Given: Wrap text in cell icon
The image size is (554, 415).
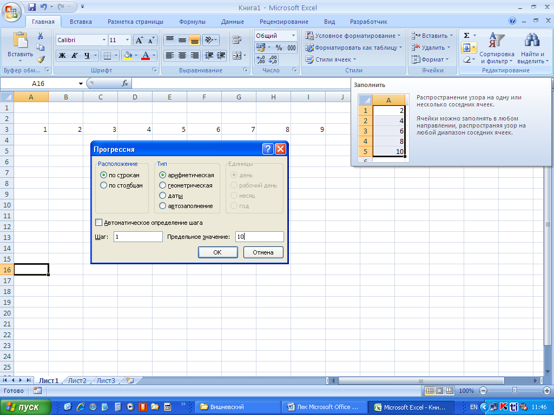Looking at the screenshot, I should 237,40.
